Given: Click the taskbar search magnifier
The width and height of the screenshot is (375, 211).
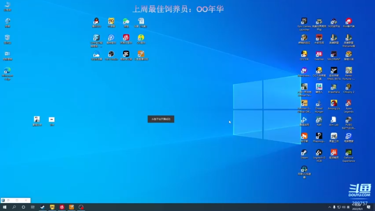Looking at the screenshot, I should 14,207.
